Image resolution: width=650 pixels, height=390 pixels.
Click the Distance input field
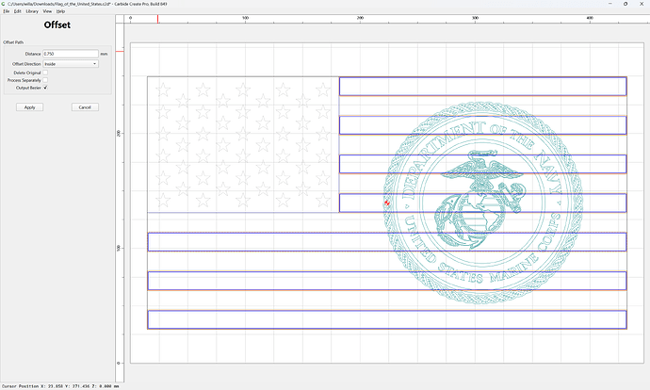coord(71,54)
